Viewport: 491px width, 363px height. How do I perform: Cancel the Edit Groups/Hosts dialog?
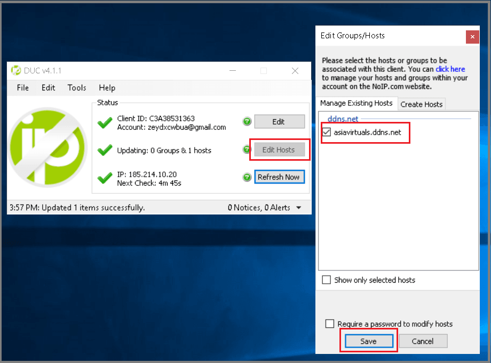423,341
